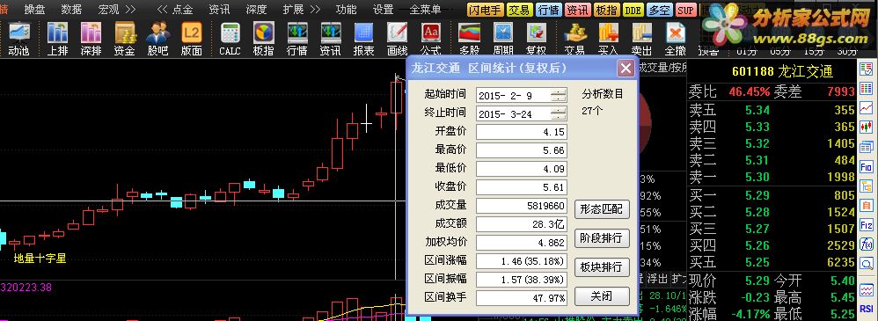878x321 pixels.
Task: Click the 阶段排行 button
Action: tap(602, 238)
